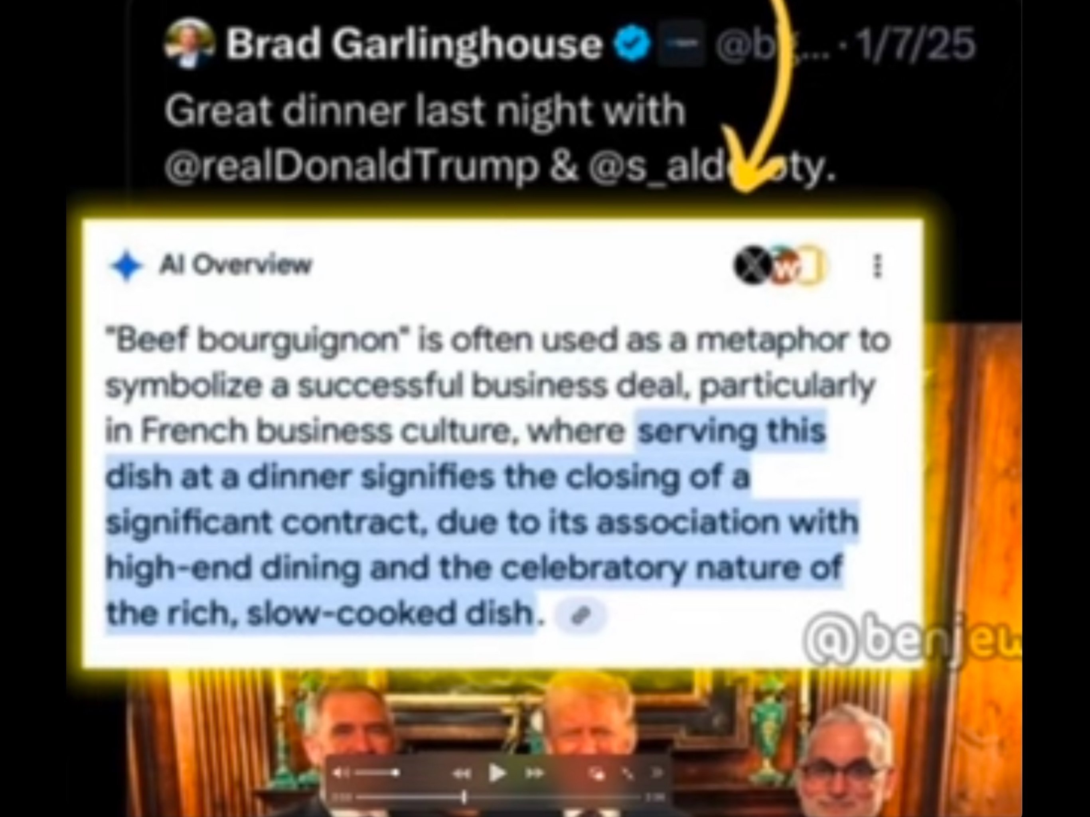1090x817 pixels.
Task: Open the double-chevron more options in player
Action: pyautogui.click(x=656, y=773)
